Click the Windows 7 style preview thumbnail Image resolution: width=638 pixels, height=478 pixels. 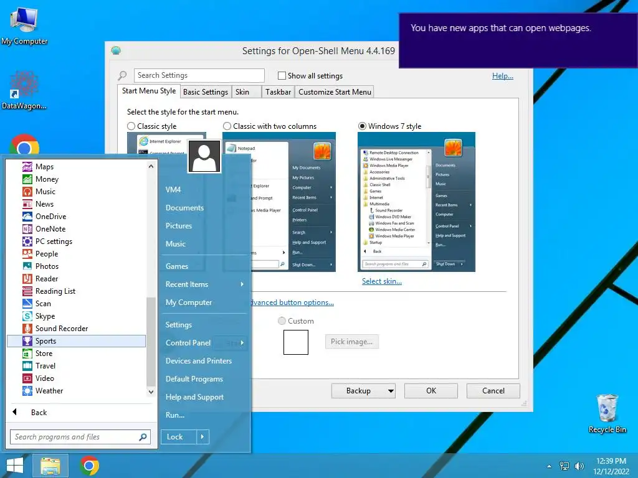click(x=416, y=202)
